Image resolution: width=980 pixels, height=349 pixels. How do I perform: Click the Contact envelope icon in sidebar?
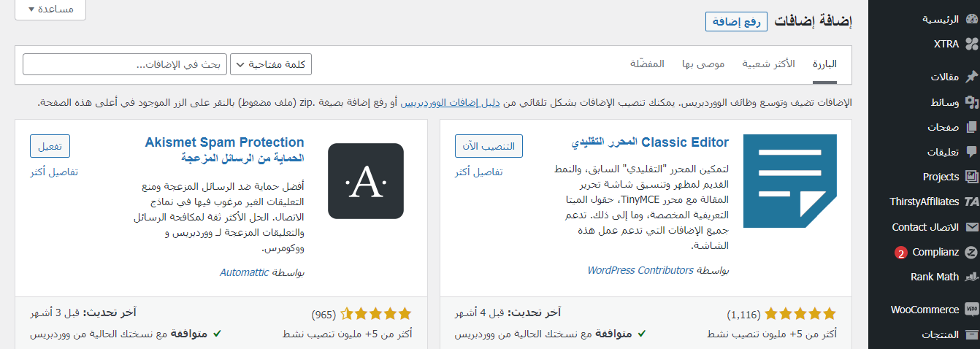(x=971, y=227)
